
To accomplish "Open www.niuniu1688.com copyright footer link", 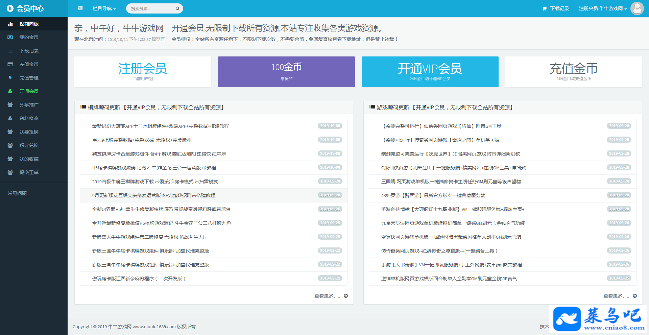I will tap(154, 327).
